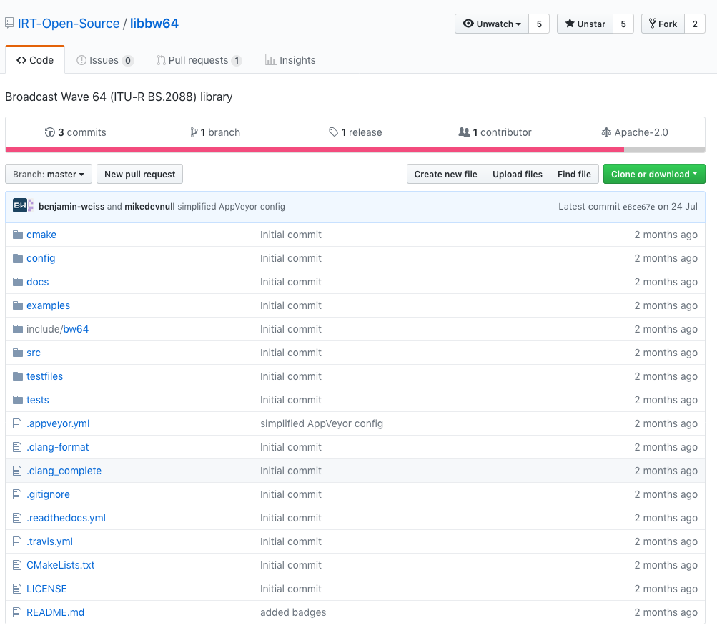Click the release tag icon

[333, 132]
